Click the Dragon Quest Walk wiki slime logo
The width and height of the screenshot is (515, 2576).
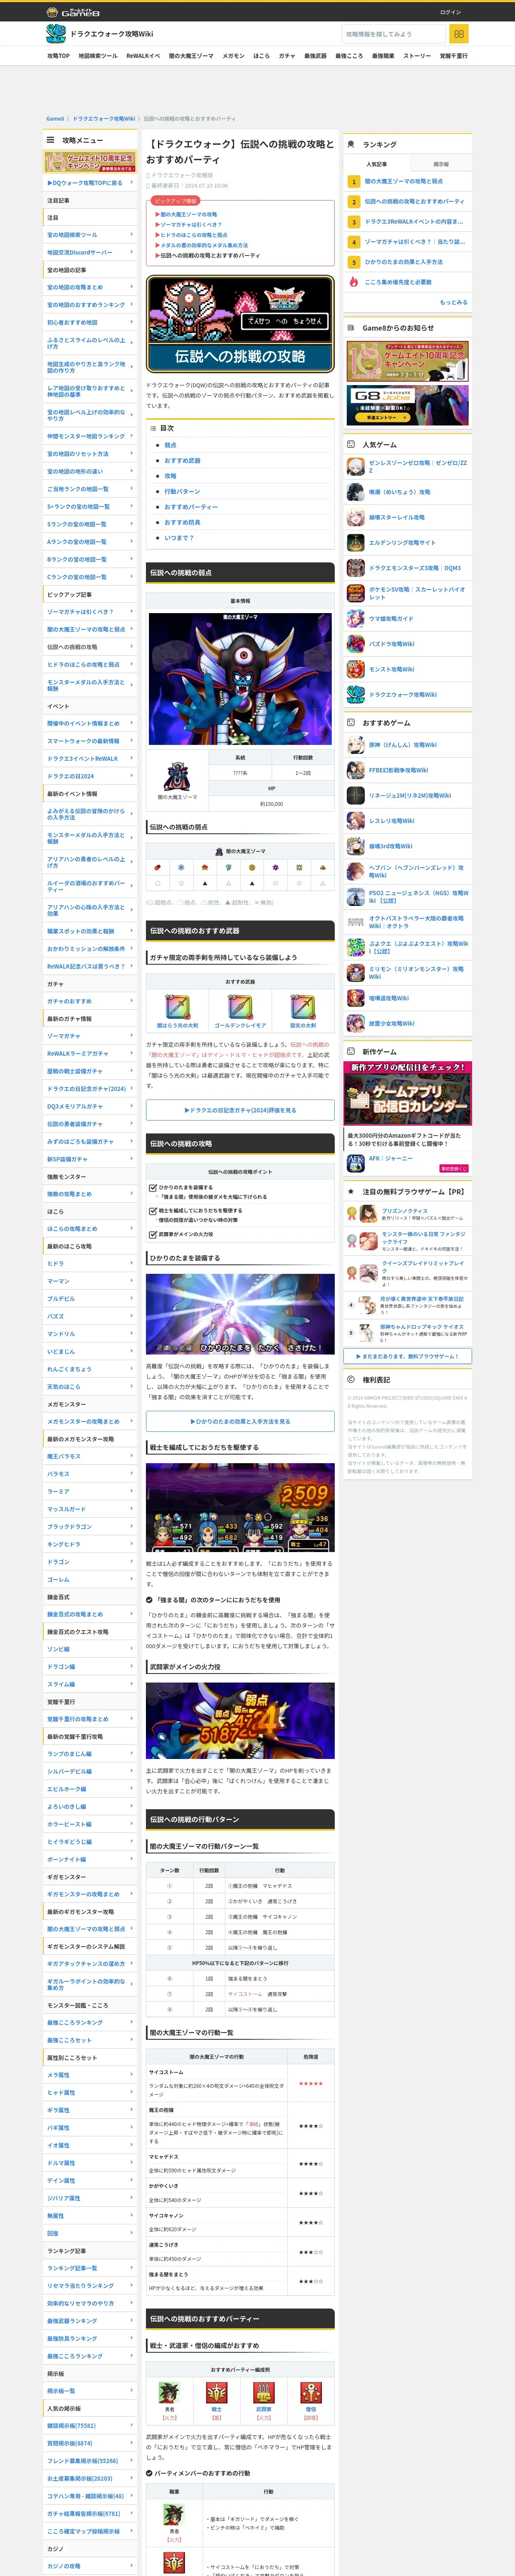[56, 34]
